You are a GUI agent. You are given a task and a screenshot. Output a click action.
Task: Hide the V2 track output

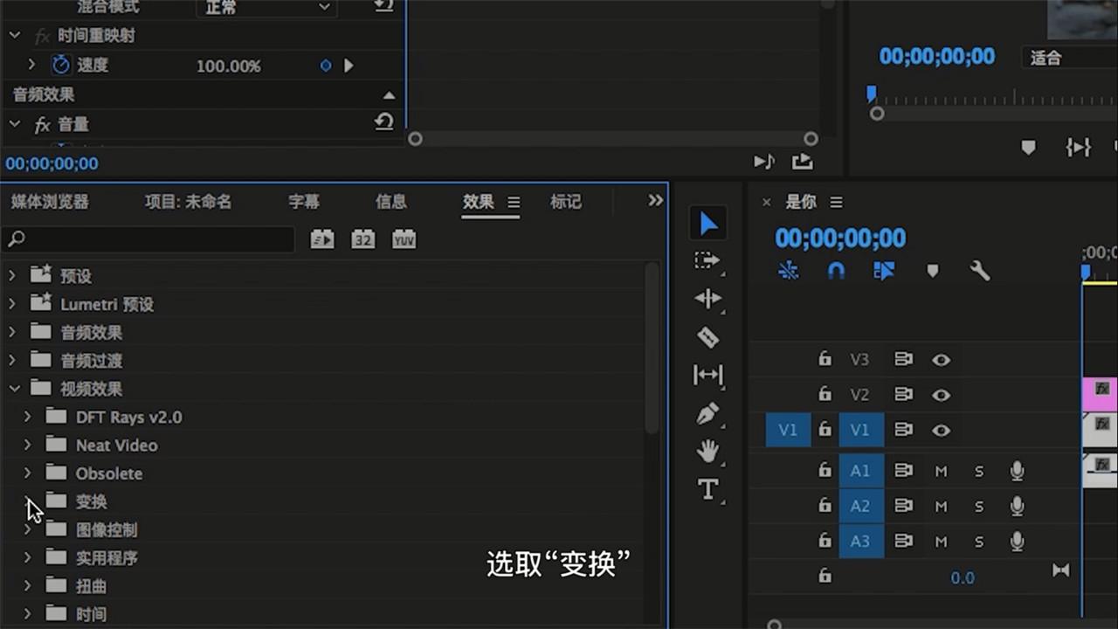coord(941,395)
